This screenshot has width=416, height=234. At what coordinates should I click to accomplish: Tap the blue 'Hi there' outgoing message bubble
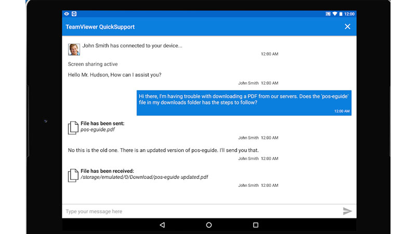244,102
